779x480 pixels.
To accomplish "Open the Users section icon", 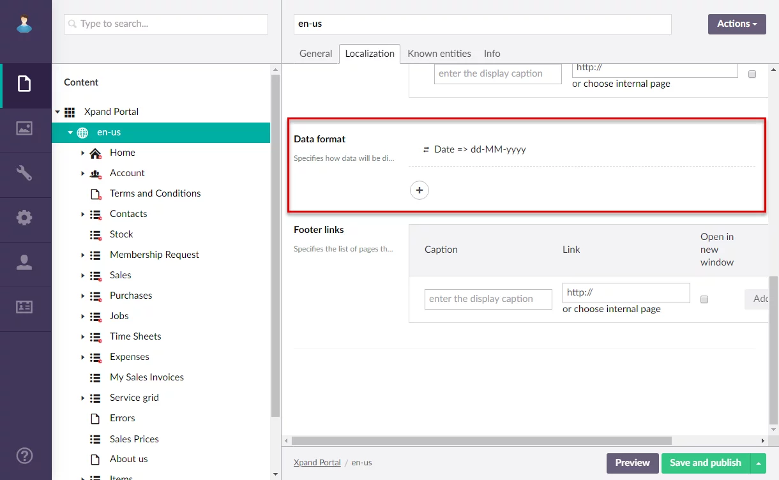I will coord(24,262).
